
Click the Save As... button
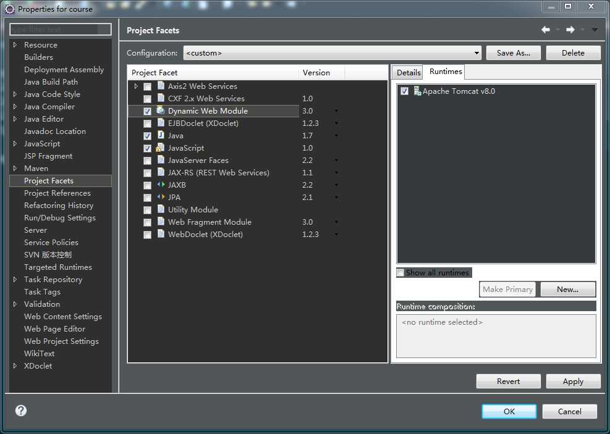pos(513,53)
